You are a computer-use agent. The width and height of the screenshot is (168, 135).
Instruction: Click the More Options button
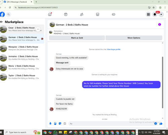click(x=134, y=38)
